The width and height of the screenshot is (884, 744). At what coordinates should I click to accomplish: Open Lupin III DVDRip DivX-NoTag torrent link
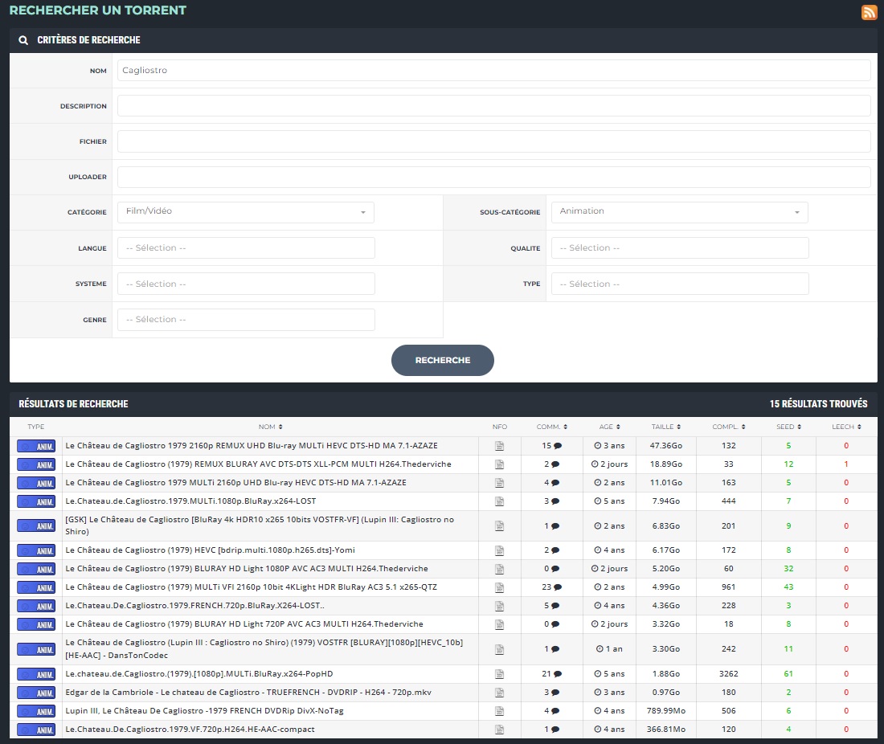pos(204,711)
